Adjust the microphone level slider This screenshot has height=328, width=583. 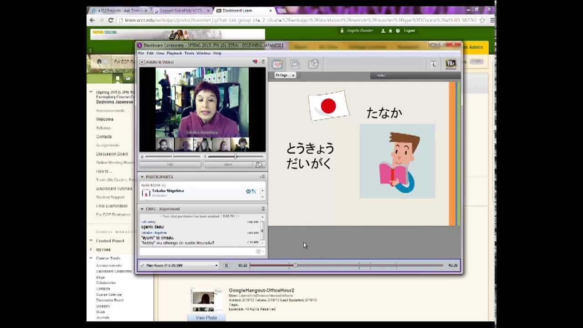pyautogui.click(x=172, y=157)
